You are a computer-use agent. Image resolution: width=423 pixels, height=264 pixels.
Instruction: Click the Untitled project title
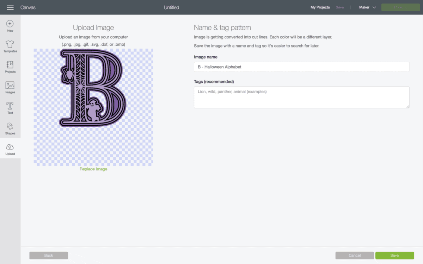[172, 7]
